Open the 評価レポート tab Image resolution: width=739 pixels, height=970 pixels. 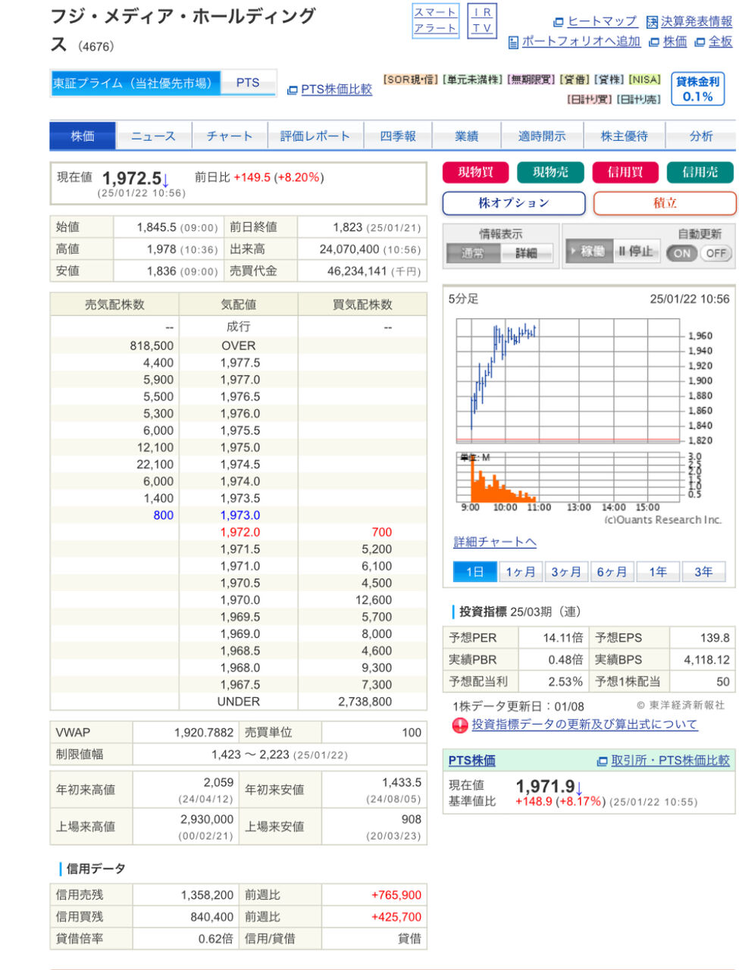315,136
